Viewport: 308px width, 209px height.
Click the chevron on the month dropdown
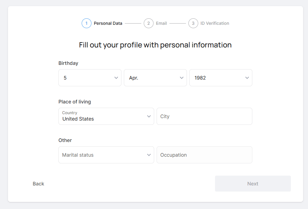pos(181,78)
